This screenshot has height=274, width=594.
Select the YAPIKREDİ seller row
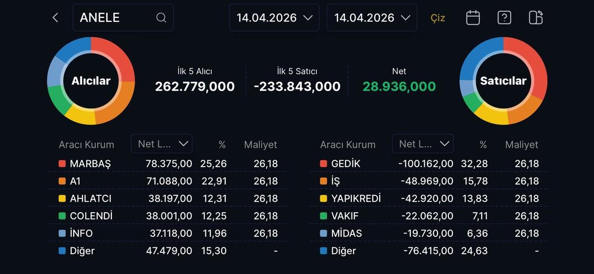coord(429,198)
